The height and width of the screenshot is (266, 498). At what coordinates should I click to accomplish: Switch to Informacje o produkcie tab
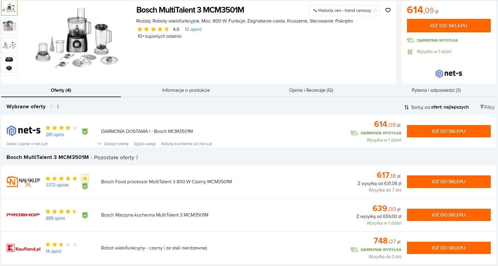click(186, 90)
